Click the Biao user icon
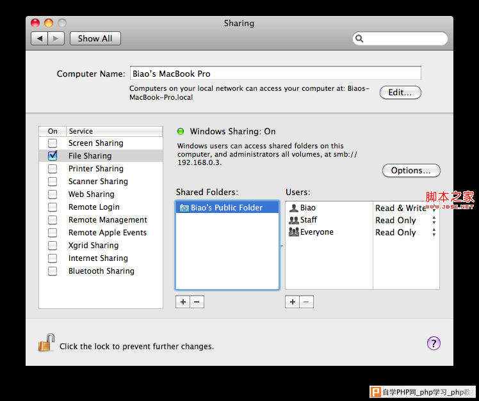Image resolution: width=479 pixels, height=401 pixels. coord(293,208)
